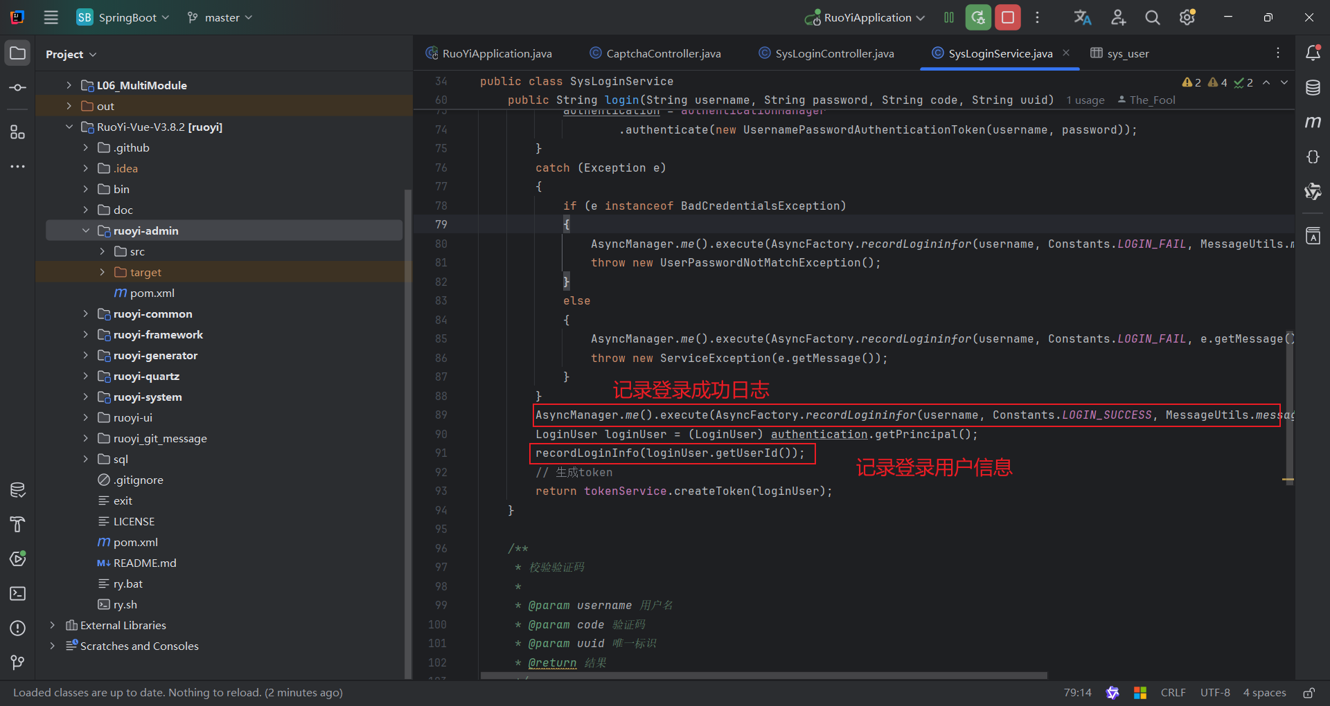
Task: Select the LICENSE file in tree
Action: pyautogui.click(x=134, y=521)
